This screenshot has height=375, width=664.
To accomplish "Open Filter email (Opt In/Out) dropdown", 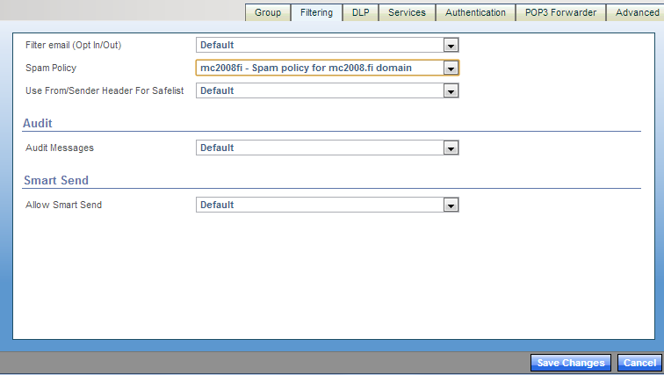I will click(x=328, y=45).
